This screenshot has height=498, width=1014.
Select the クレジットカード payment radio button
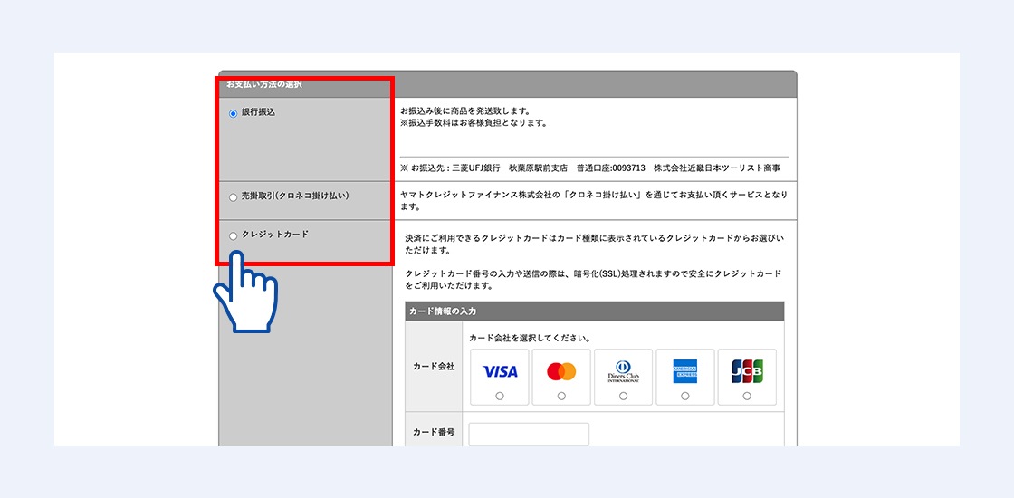click(233, 235)
